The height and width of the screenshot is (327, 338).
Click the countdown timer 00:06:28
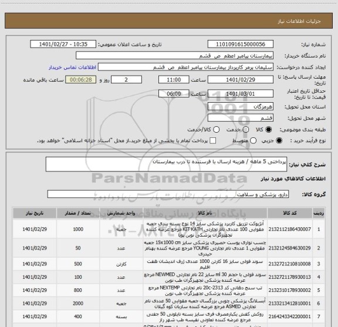pos(81,80)
